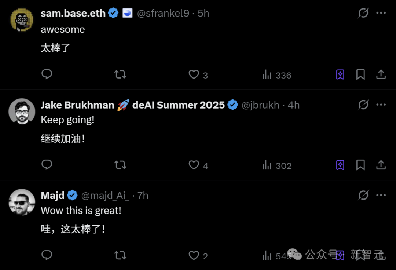The image size is (396, 270).
Task: Share sam.base.eth's tweet
Action: pyautogui.click(x=381, y=74)
